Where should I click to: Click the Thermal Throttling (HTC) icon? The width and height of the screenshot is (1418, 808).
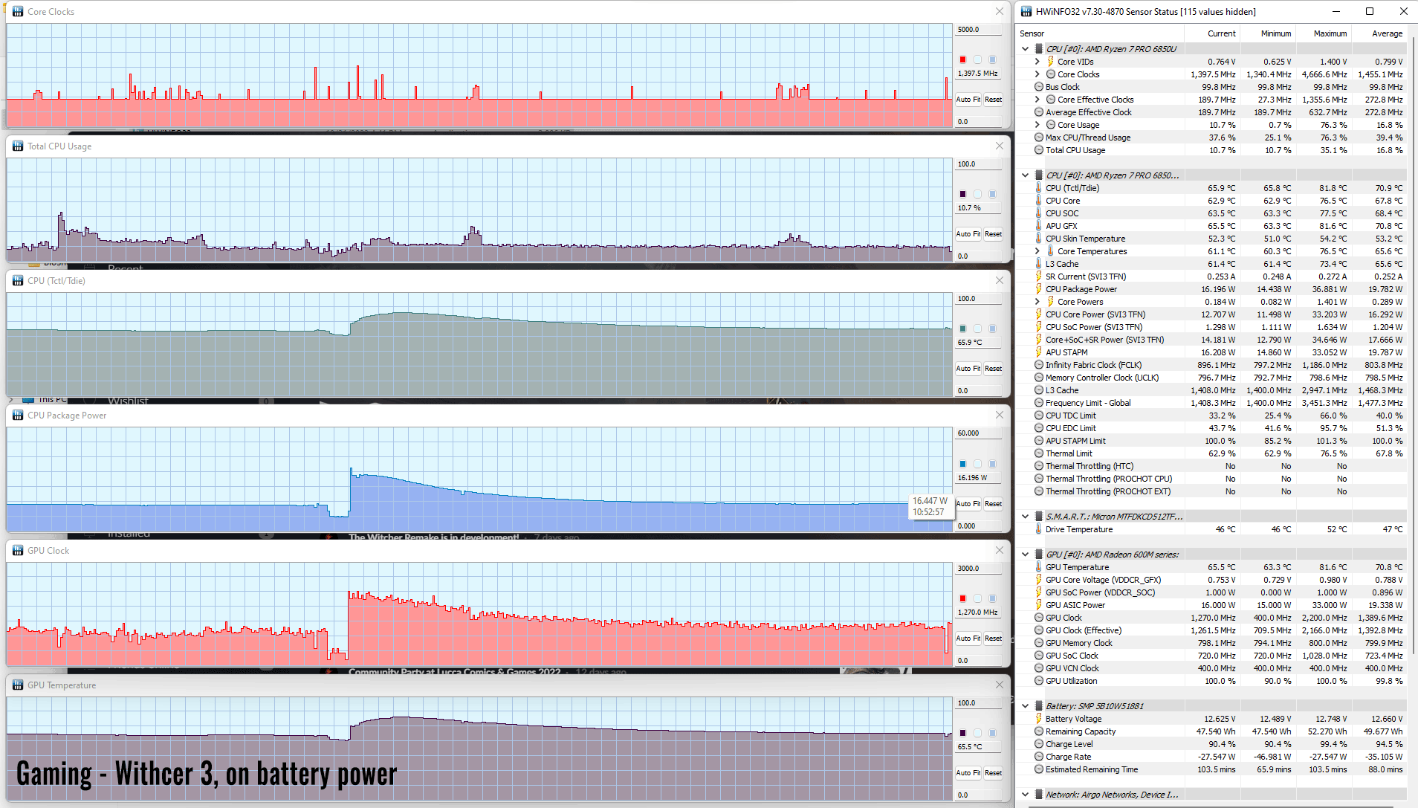pos(1039,466)
